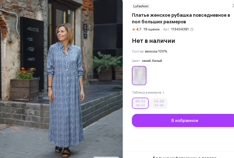
Task: Click the Нет в наличии status text
Action: (153, 41)
